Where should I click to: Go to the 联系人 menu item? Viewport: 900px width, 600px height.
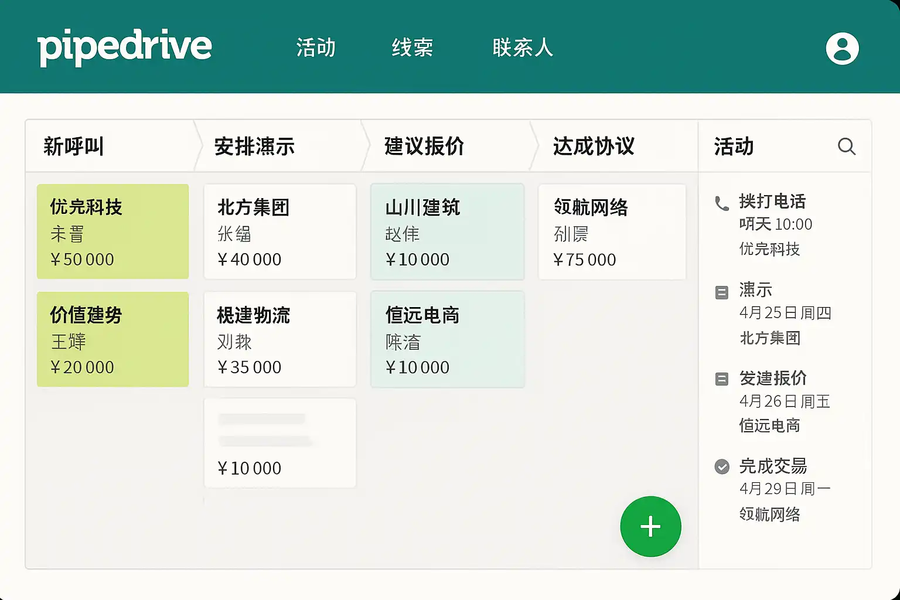[x=523, y=47]
